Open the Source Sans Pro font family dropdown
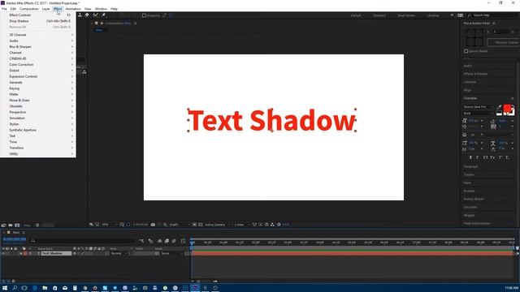Screen dimensions: 520x292 click(479, 107)
